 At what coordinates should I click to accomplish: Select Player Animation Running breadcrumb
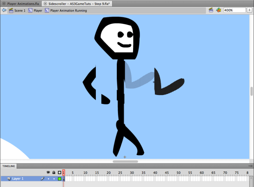pyautogui.click(x=68, y=10)
